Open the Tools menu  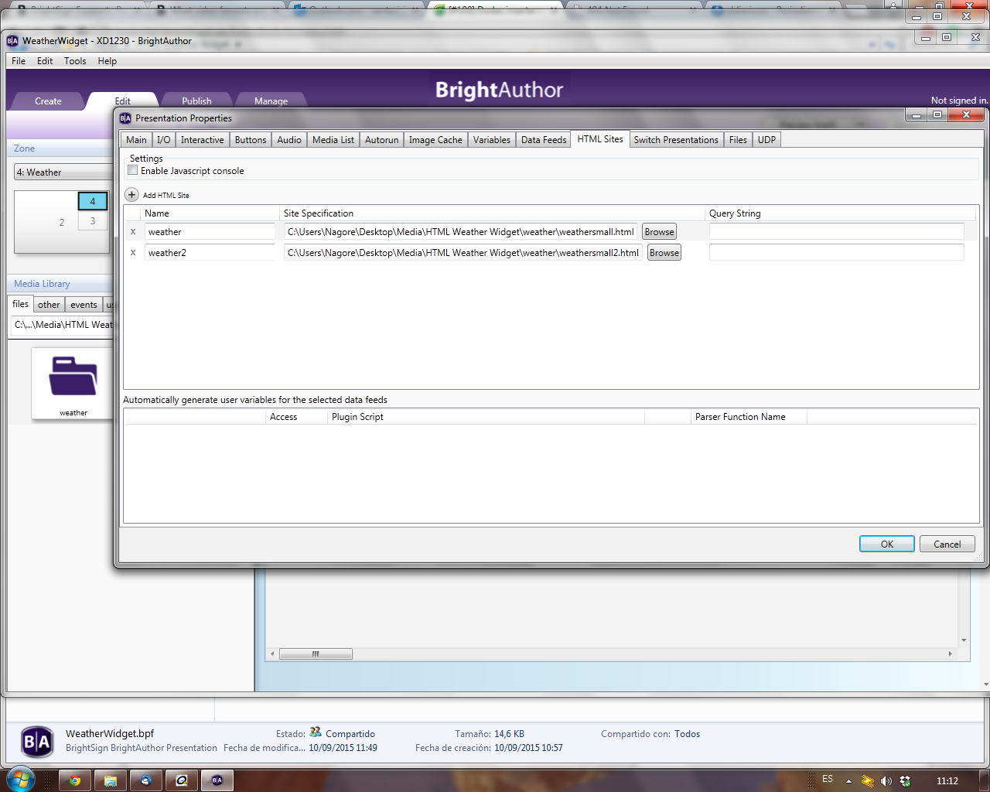tap(75, 61)
